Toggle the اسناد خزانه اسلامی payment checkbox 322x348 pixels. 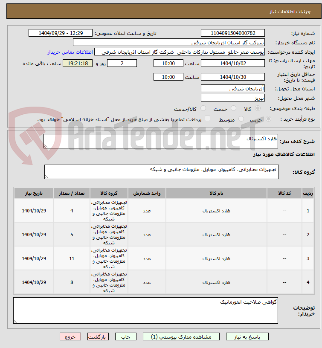coord(208,119)
